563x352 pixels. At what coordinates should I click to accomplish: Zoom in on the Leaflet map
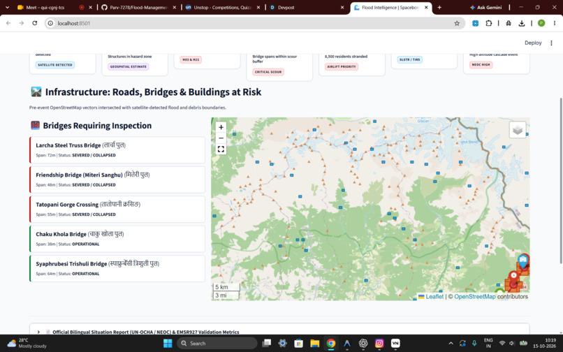coord(221,127)
